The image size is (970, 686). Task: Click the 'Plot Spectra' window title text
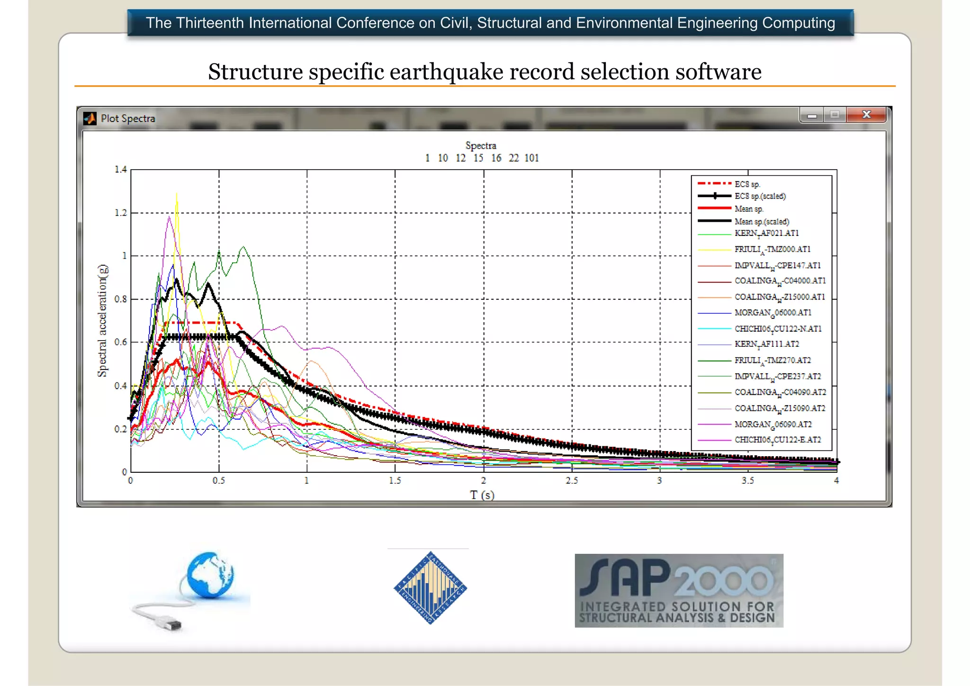coord(128,118)
